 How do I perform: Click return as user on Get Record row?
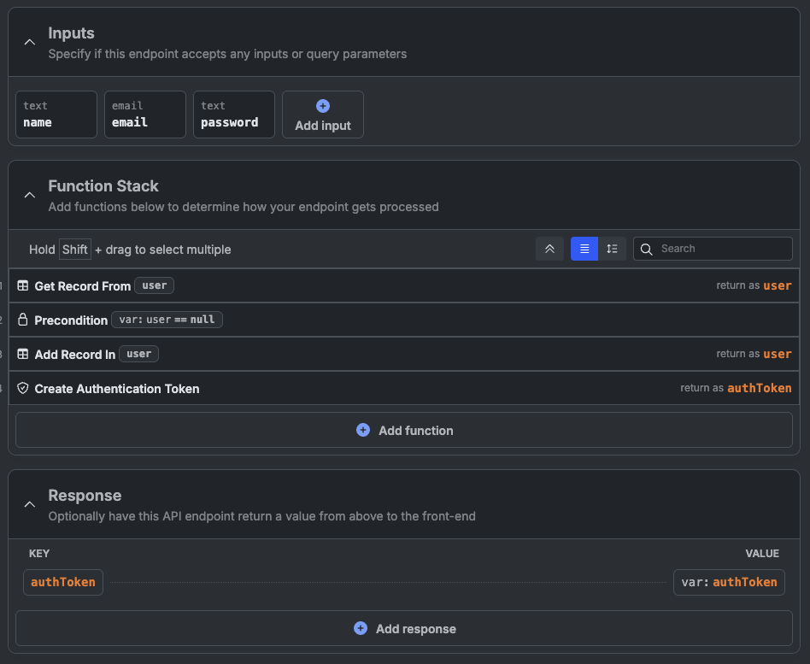point(754,285)
